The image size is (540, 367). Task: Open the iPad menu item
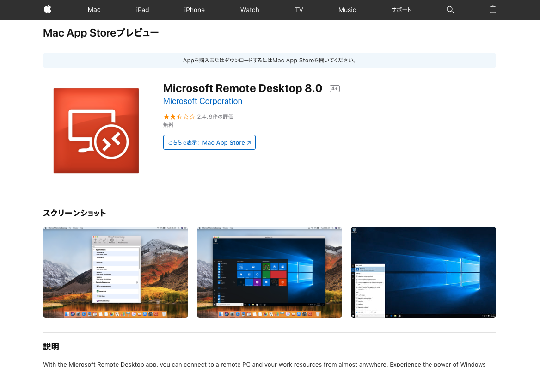142,10
